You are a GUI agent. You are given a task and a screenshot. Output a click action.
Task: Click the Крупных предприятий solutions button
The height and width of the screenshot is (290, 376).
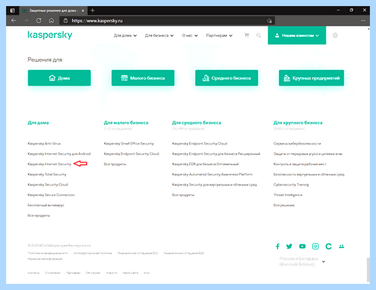coord(311,78)
